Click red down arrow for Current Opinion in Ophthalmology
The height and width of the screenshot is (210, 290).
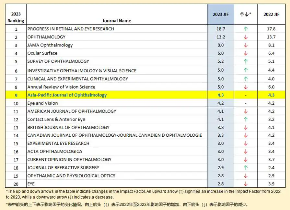[x=246, y=160]
